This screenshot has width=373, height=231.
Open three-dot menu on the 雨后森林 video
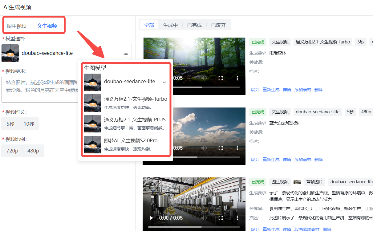click(x=237, y=78)
